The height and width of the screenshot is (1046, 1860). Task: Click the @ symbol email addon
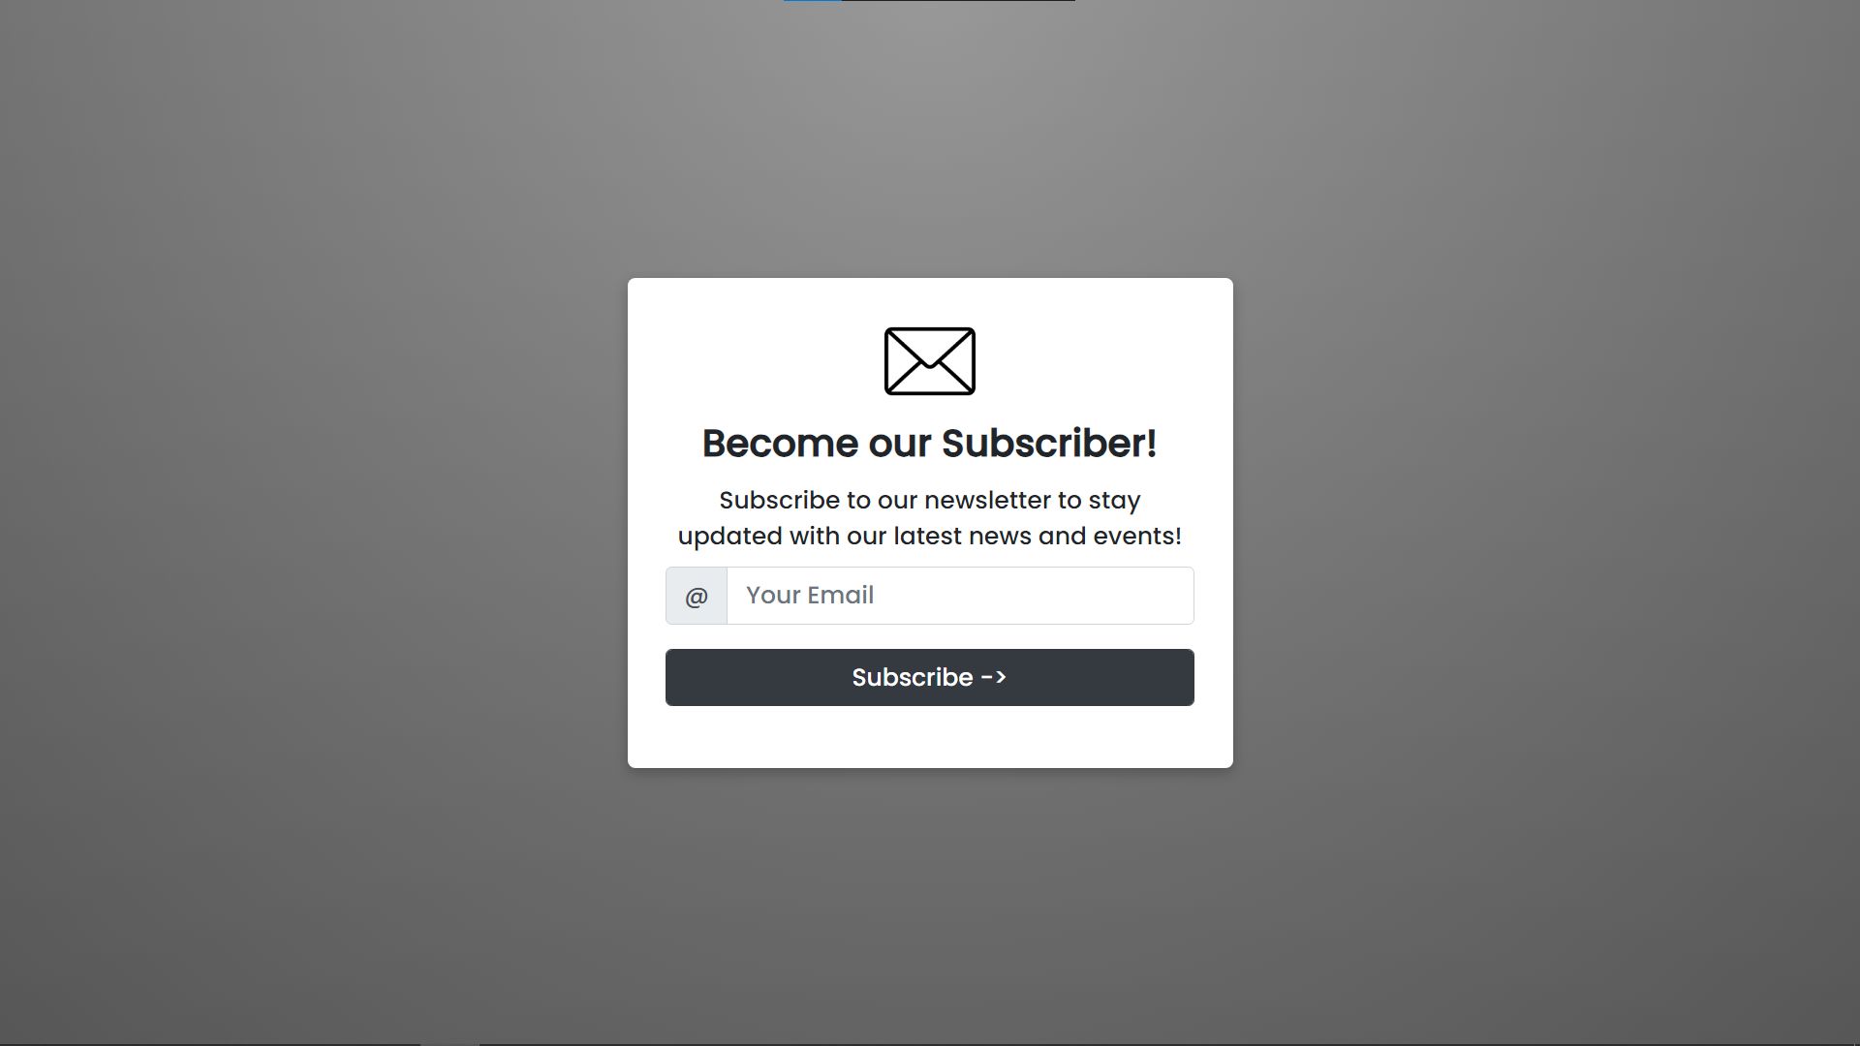click(697, 597)
